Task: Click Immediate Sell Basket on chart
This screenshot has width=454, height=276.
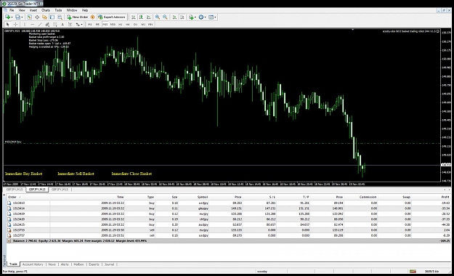Action: tap(76, 174)
